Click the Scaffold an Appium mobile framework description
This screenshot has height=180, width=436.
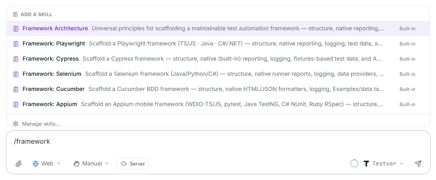[232, 104]
